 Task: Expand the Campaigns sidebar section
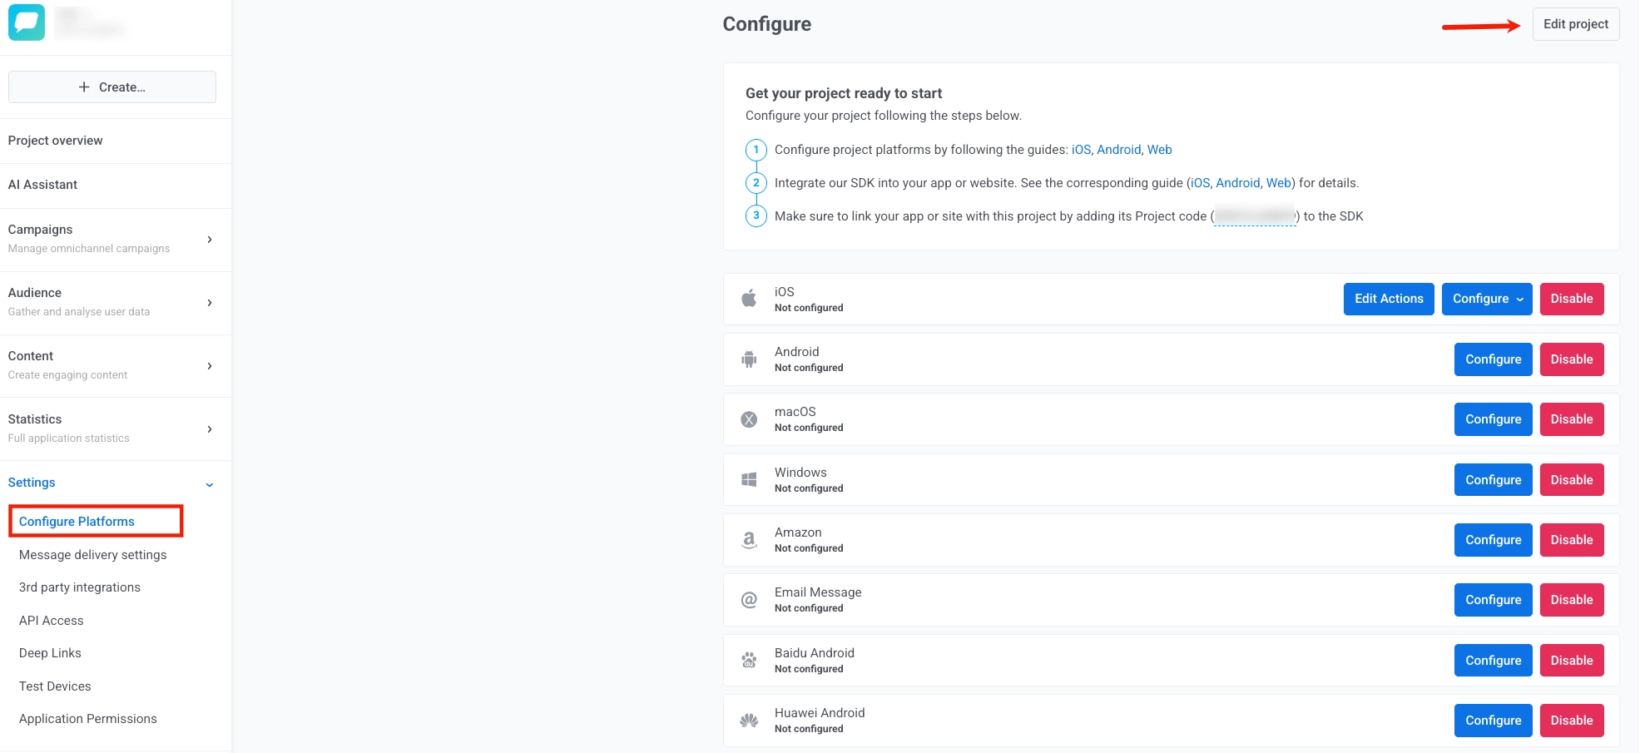click(x=209, y=240)
